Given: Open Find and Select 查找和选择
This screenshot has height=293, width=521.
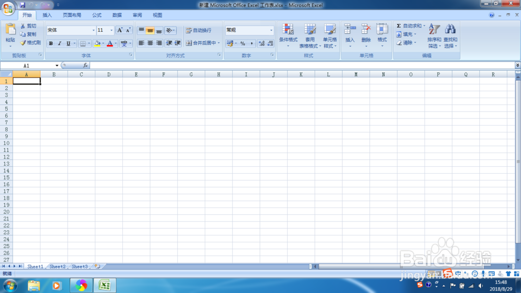Looking at the screenshot, I should coord(450,35).
